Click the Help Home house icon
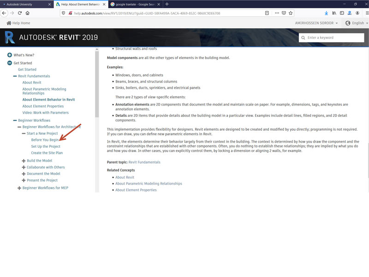The image size is (369, 277). 9,23
